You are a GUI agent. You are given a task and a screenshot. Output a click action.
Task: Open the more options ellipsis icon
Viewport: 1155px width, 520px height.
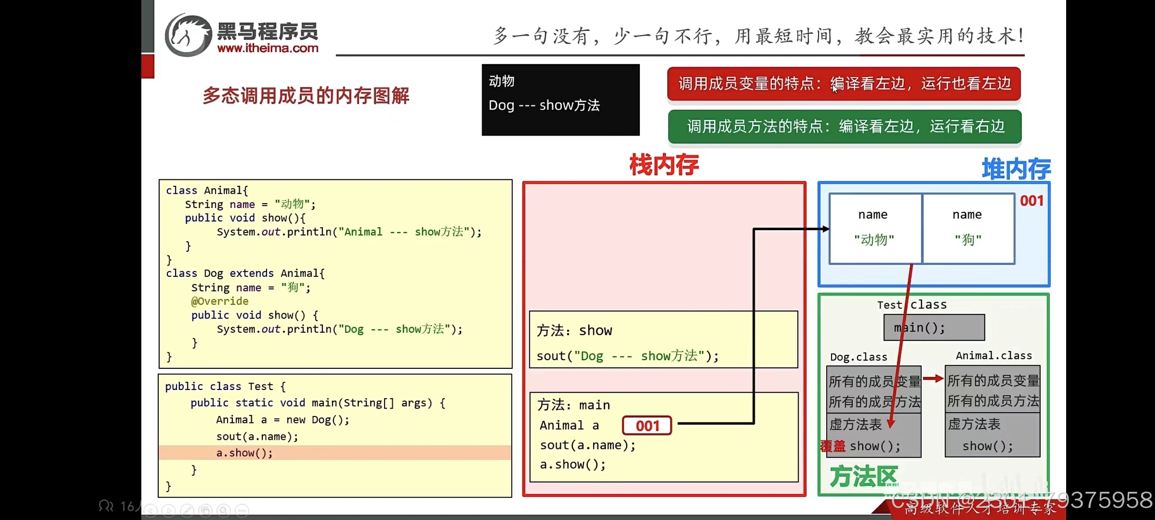(x=242, y=511)
